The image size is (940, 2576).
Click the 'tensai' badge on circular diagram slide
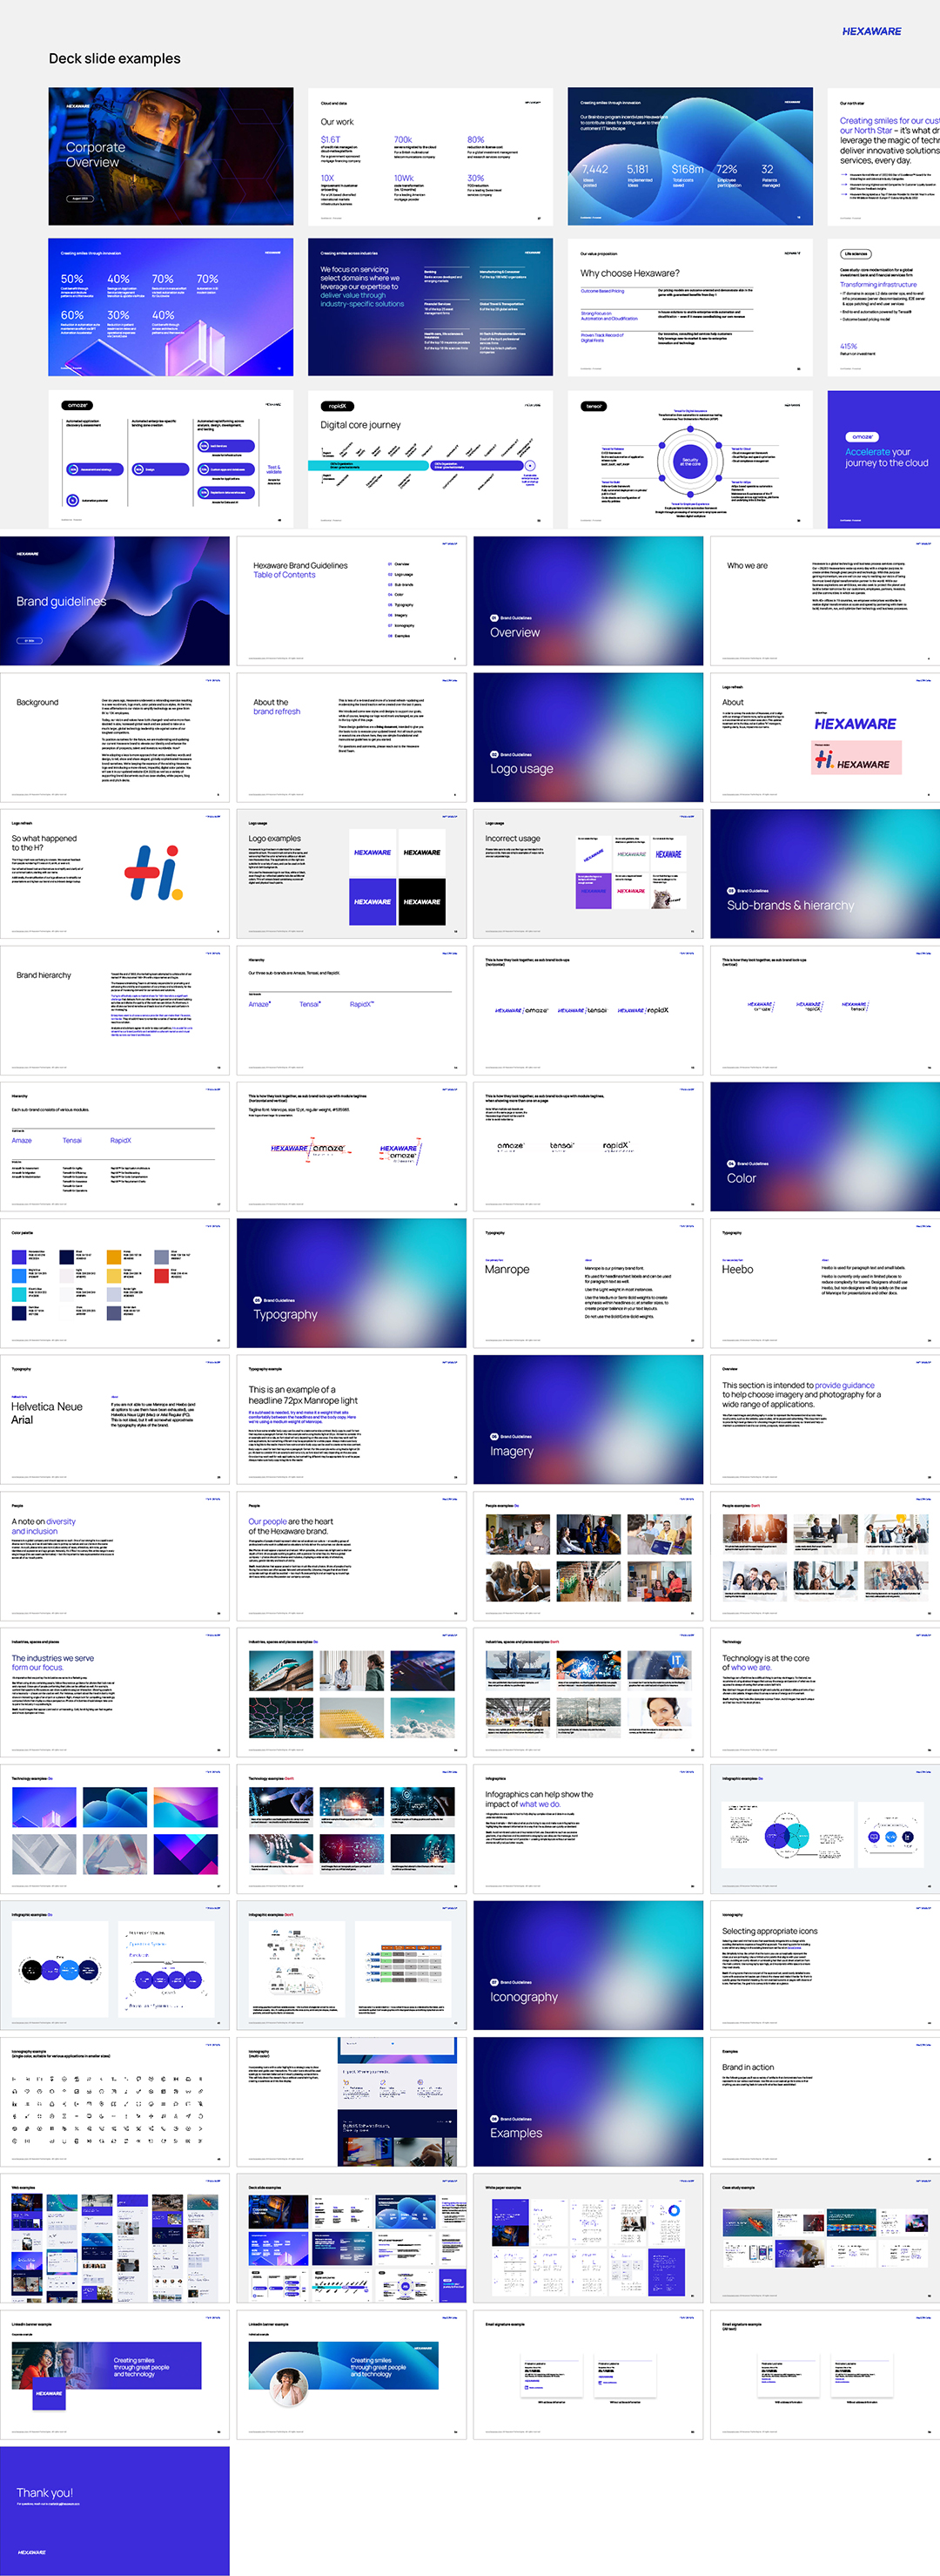[594, 406]
